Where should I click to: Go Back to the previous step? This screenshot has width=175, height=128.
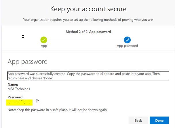[138, 121]
